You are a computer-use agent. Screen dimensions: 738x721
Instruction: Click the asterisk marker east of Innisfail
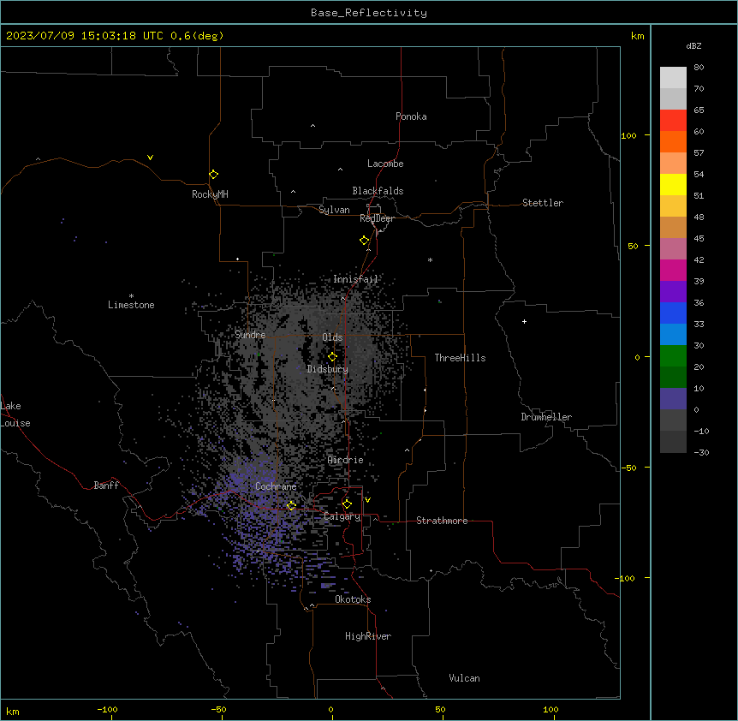pos(430,259)
